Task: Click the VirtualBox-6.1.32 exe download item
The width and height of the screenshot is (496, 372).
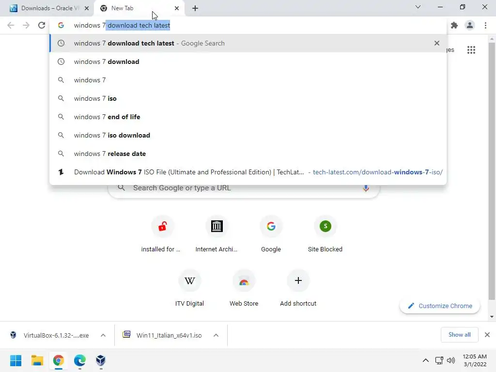Action: click(50, 335)
